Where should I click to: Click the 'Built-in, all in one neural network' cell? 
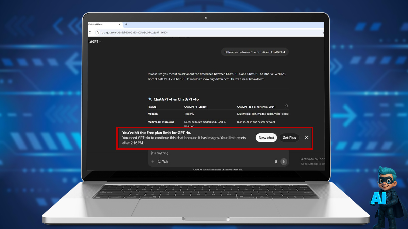click(x=256, y=122)
